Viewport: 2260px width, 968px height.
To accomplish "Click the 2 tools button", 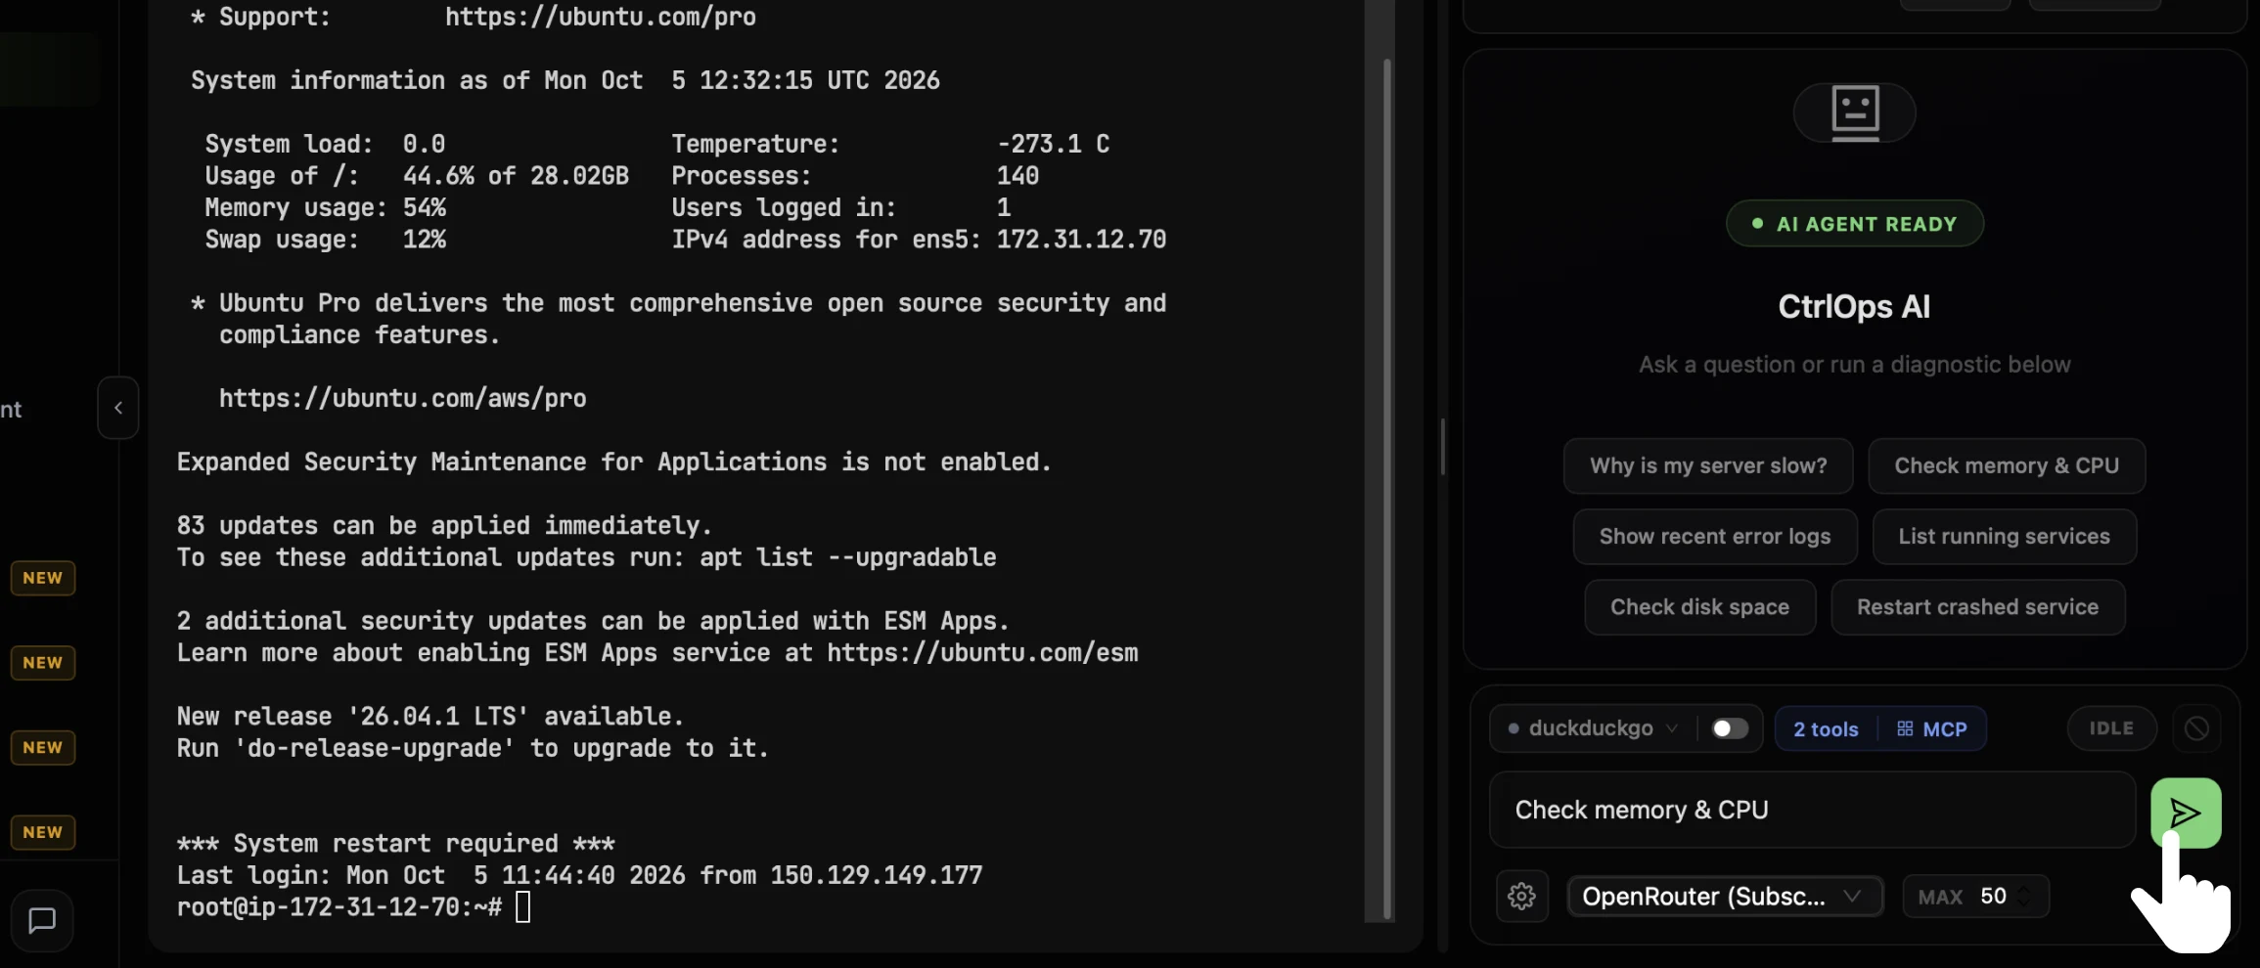I will tap(1825, 729).
